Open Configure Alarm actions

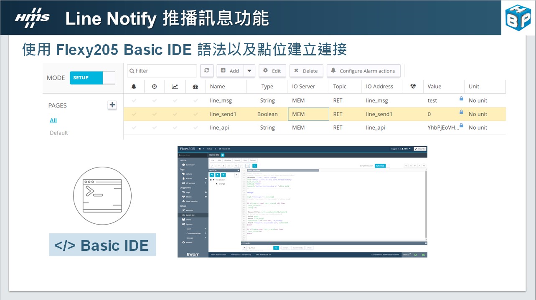coord(363,71)
